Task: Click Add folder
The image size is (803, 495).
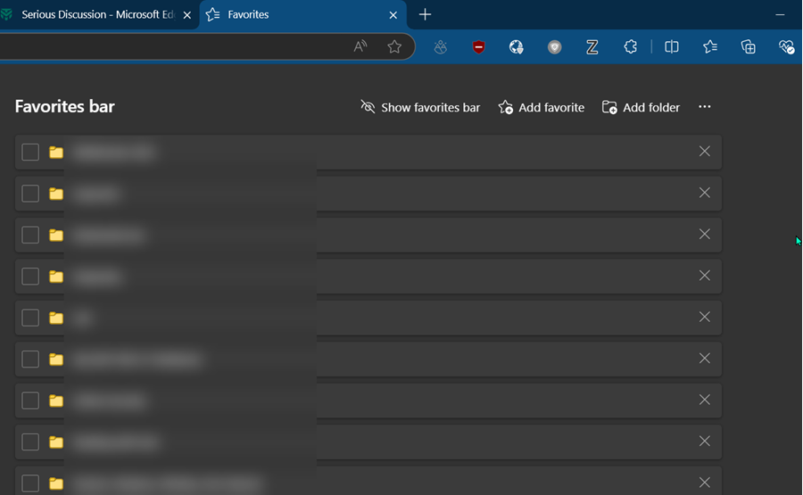Action: pos(641,107)
